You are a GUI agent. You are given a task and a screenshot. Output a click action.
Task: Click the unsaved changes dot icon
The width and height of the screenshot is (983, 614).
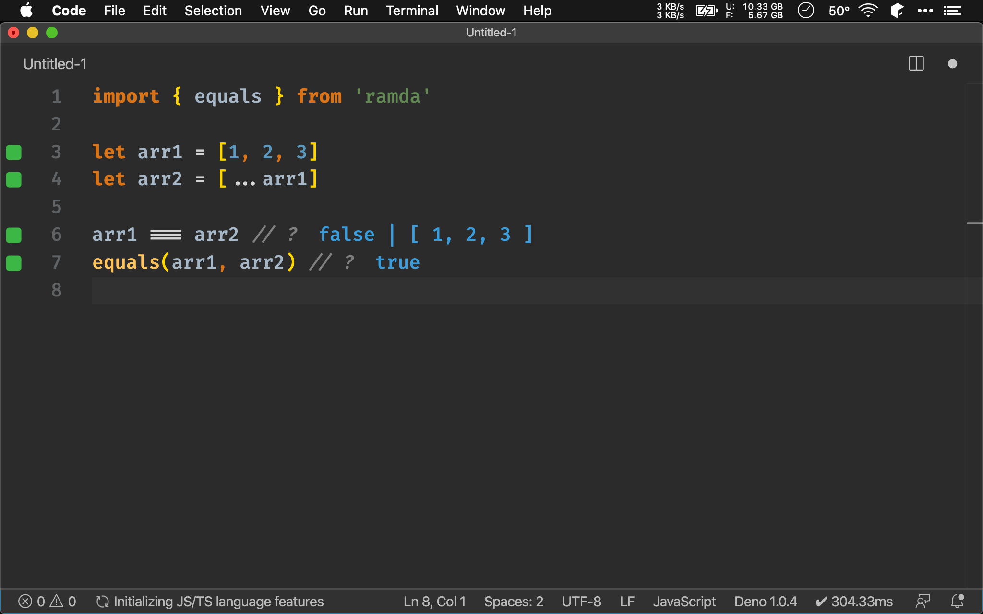pos(952,64)
